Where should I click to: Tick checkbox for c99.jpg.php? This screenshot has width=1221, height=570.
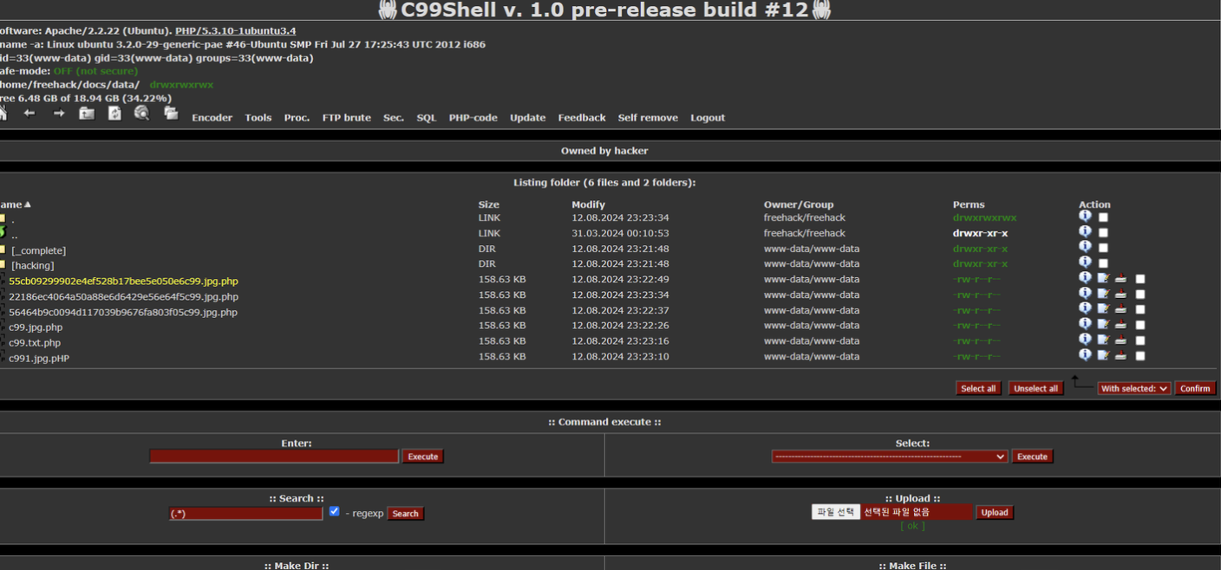[1140, 325]
